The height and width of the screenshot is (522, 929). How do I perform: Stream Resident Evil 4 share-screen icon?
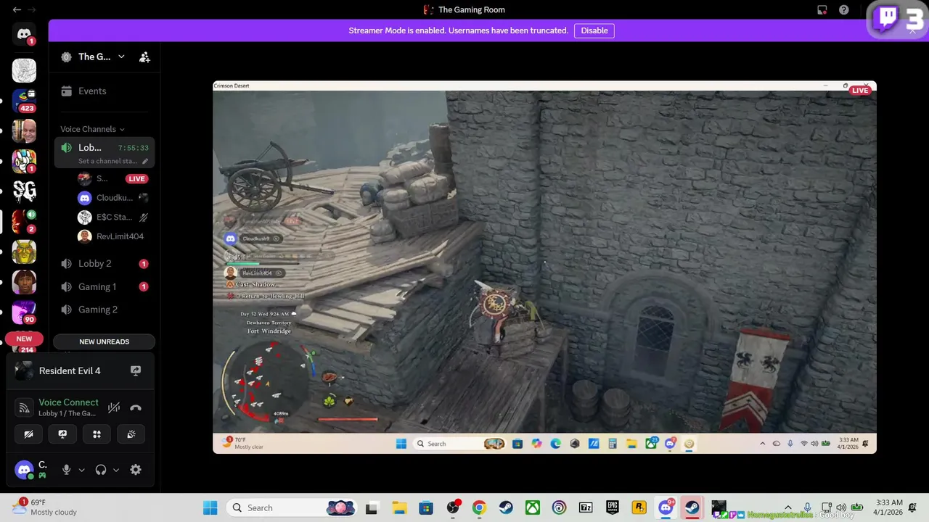click(x=136, y=370)
